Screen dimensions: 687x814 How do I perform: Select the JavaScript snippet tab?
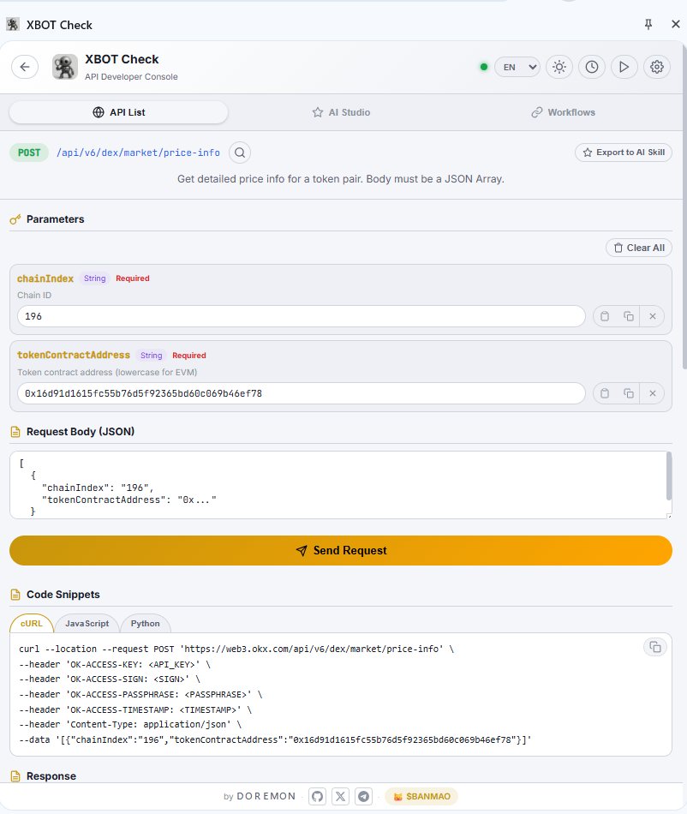tap(87, 624)
